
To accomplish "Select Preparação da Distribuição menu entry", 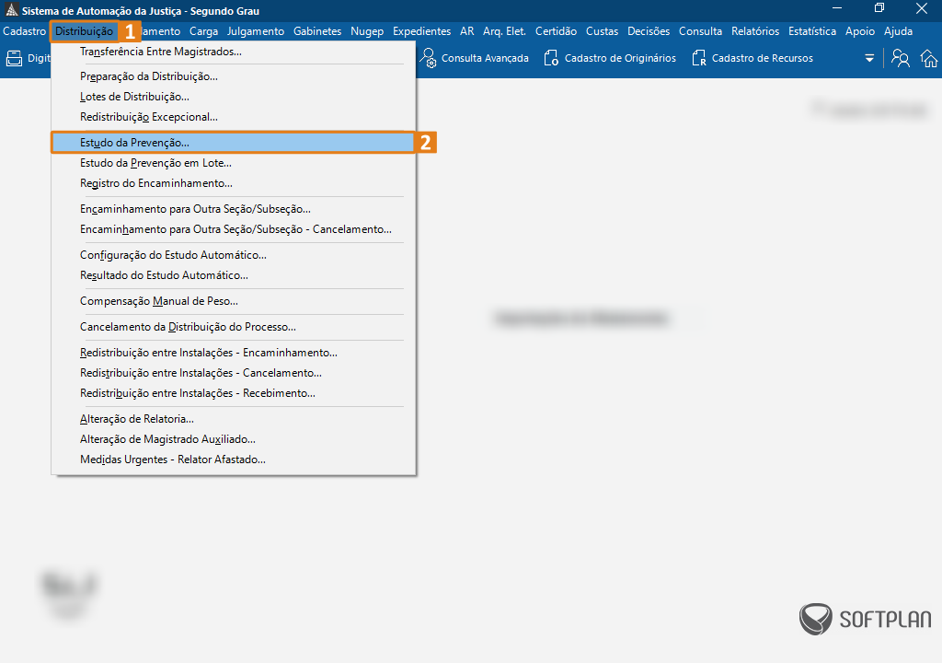I will (x=233, y=76).
